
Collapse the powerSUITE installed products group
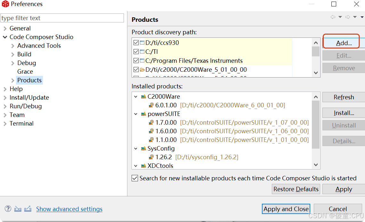136,114
